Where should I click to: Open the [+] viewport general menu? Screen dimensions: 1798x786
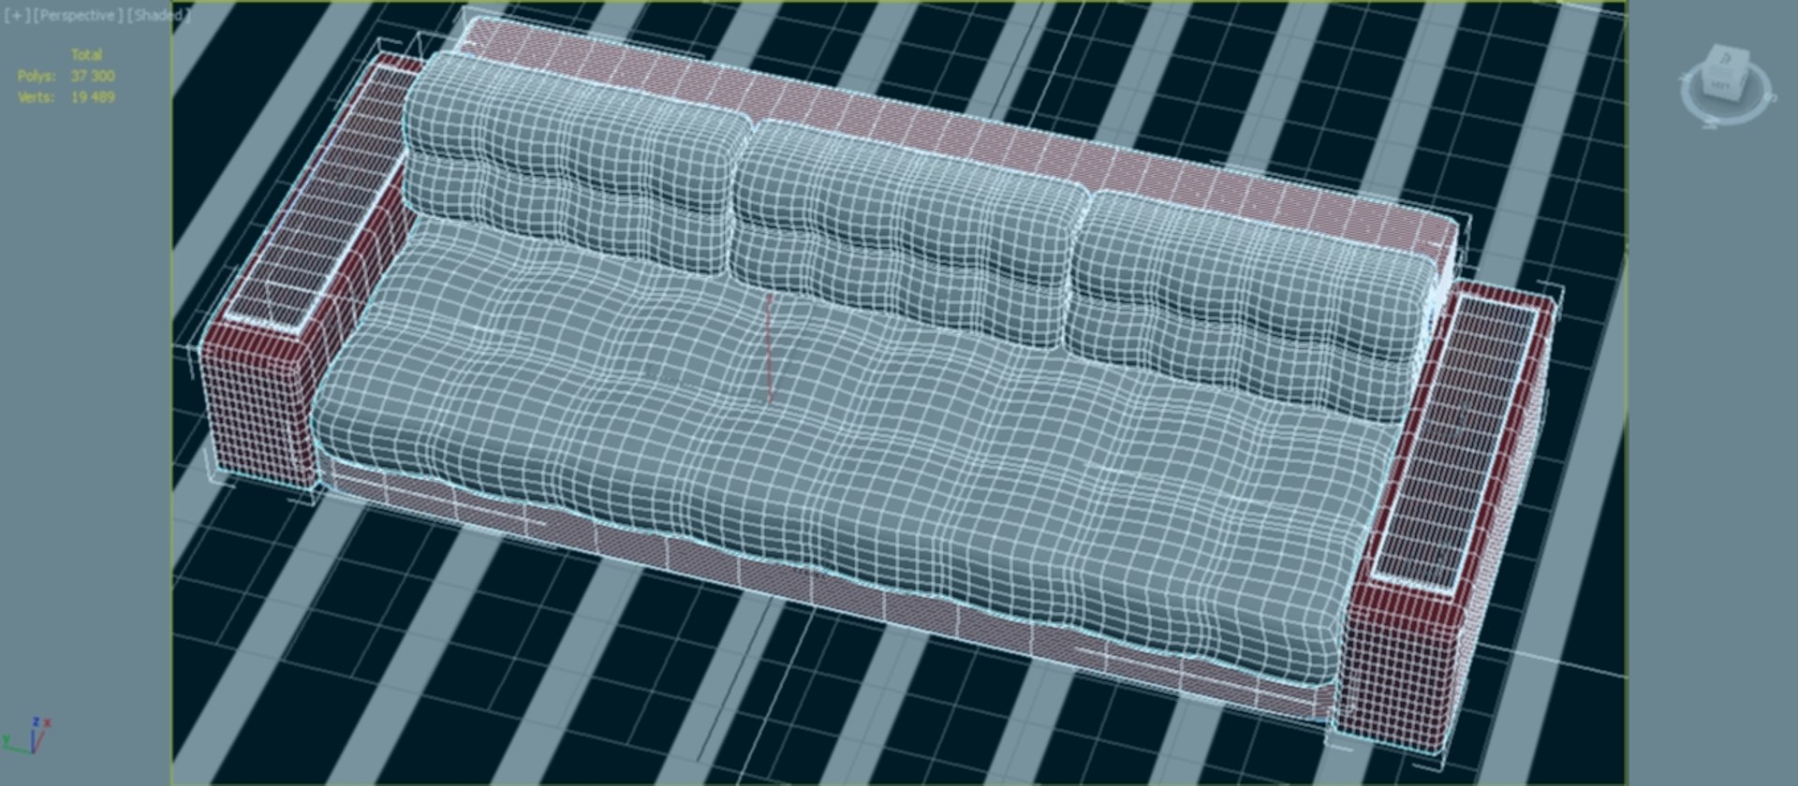tap(16, 16)
